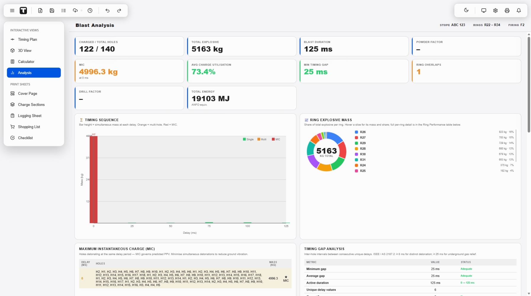
Task: Toggle dark mode with the moon icon
Action: point(466,10)
